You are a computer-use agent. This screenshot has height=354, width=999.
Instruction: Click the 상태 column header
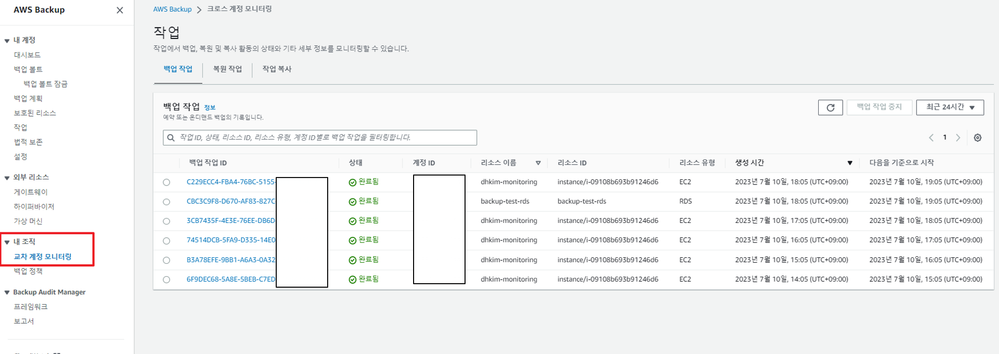[x=356, y=163]
